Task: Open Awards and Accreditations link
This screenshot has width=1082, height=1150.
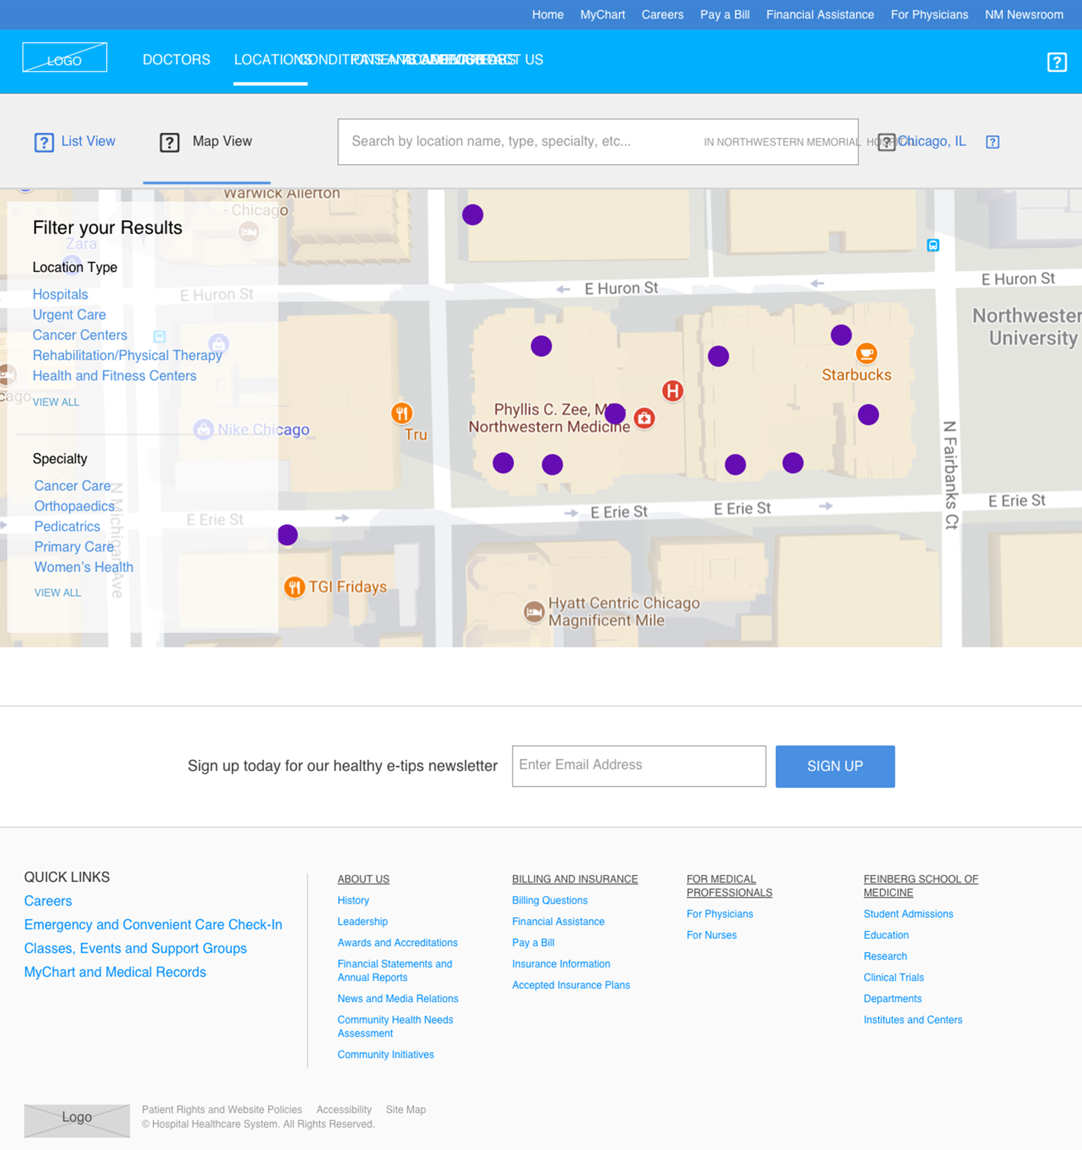Action: coord(398,942)
